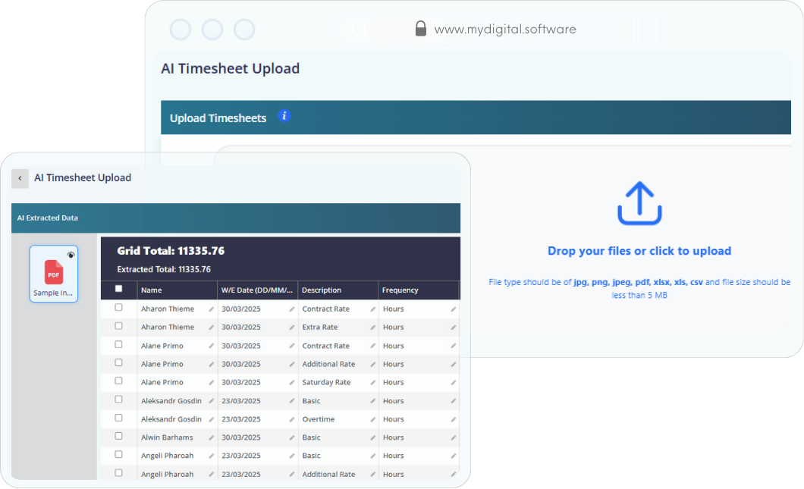Select checkbox for Aleksandr Gosdin Overtime row

[118, 418]
